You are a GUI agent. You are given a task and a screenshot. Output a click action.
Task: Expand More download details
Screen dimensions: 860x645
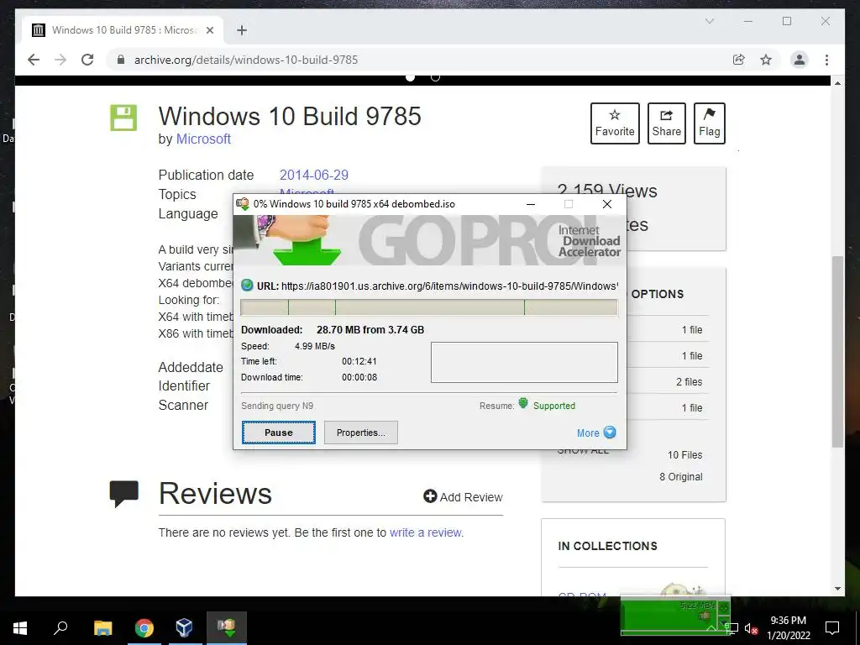click(x=596, y=433)
